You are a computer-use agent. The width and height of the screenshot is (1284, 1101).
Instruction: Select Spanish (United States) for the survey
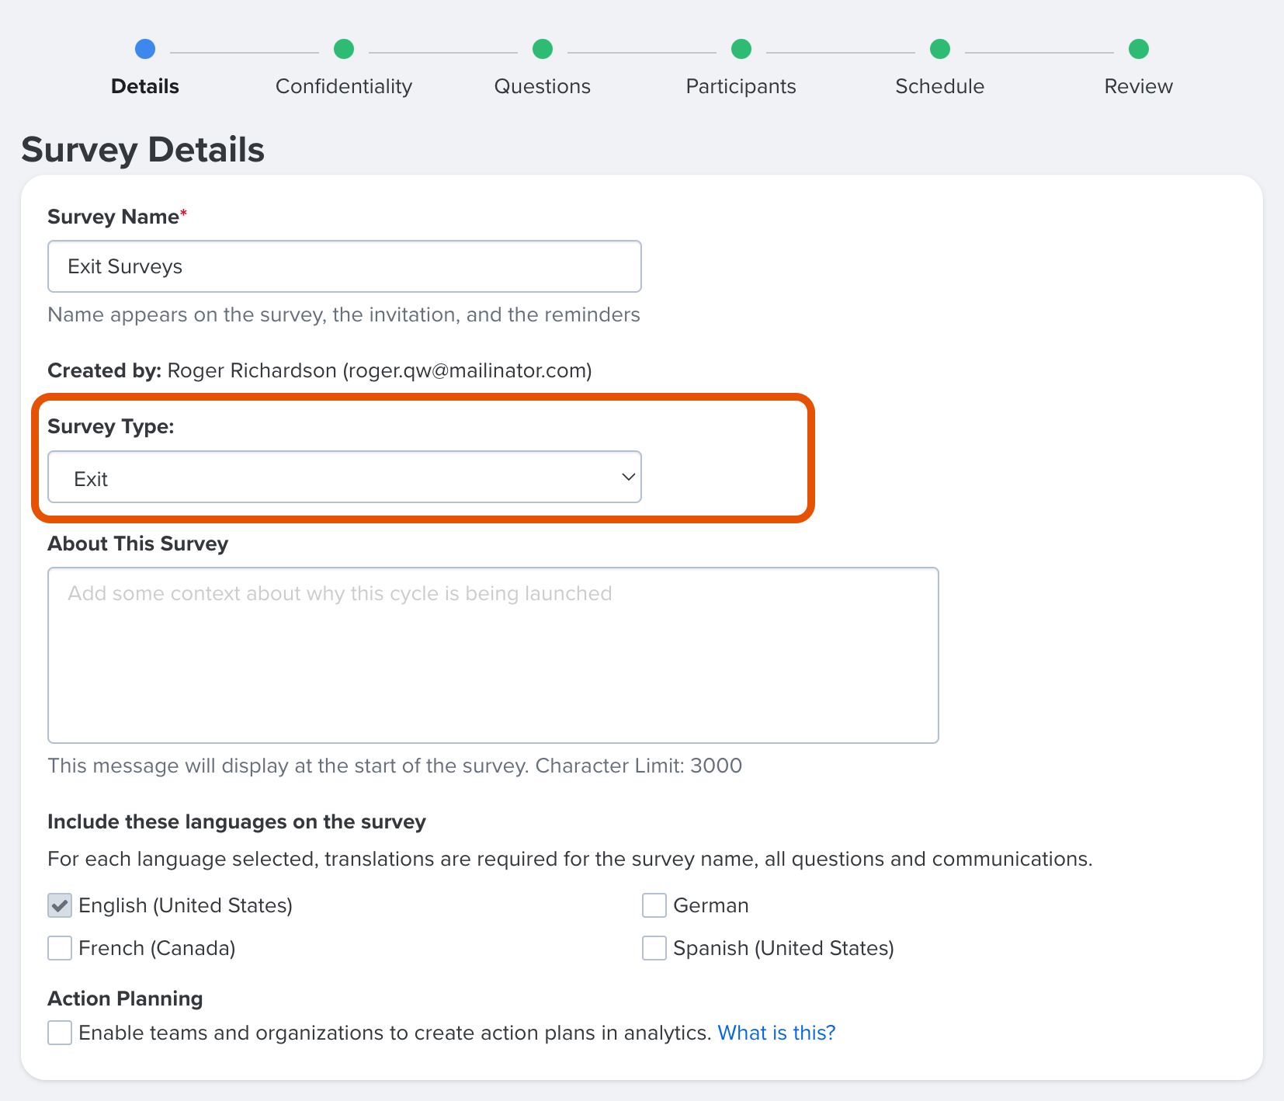(x=654, y=947)
